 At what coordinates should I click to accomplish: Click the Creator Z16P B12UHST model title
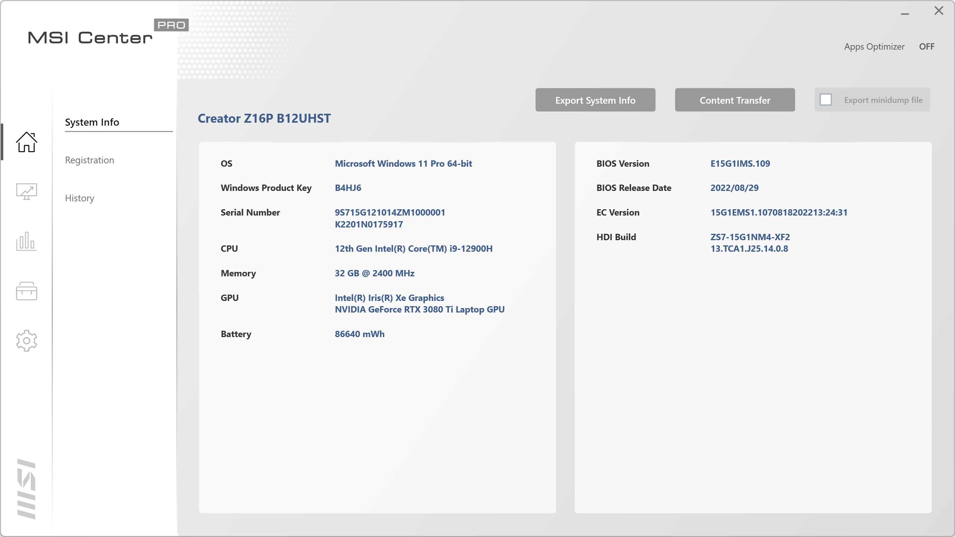pos(264,119)
